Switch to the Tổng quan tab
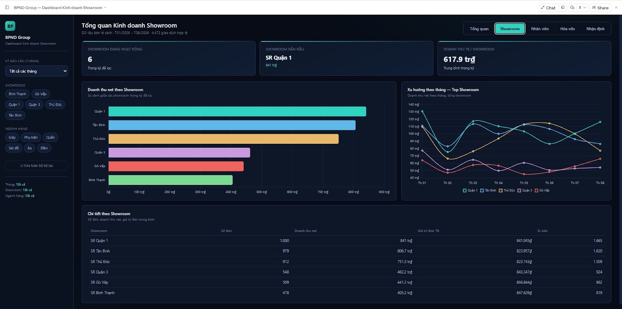The image size is (622, 309). coord(479,29)
